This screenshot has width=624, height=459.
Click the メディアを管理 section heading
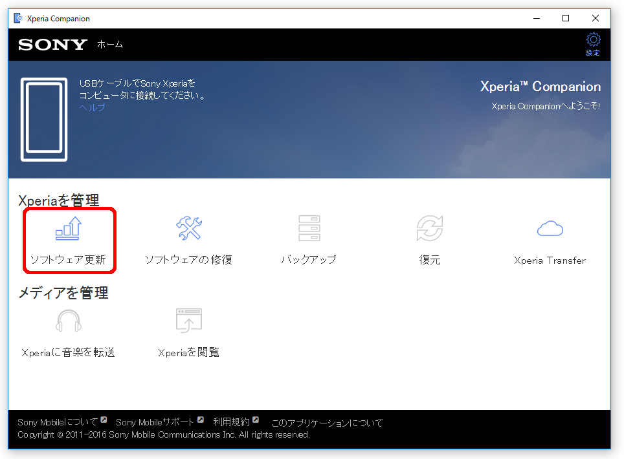click(63, 293)
